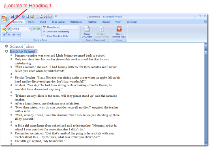Click bullet beside 'The little girl replied'
This screenshot has height=147, width=209.
pos(11,141)
